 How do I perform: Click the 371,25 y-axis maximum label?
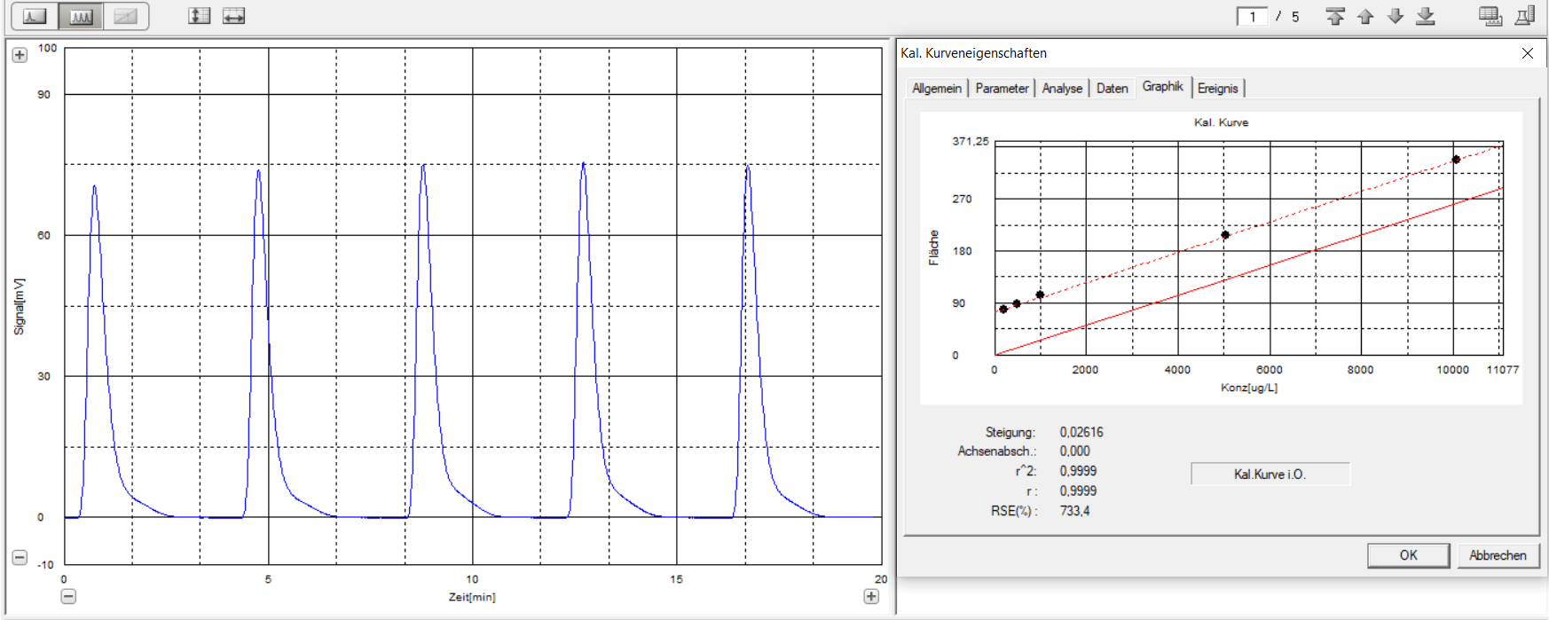click(x=970, y=141)
